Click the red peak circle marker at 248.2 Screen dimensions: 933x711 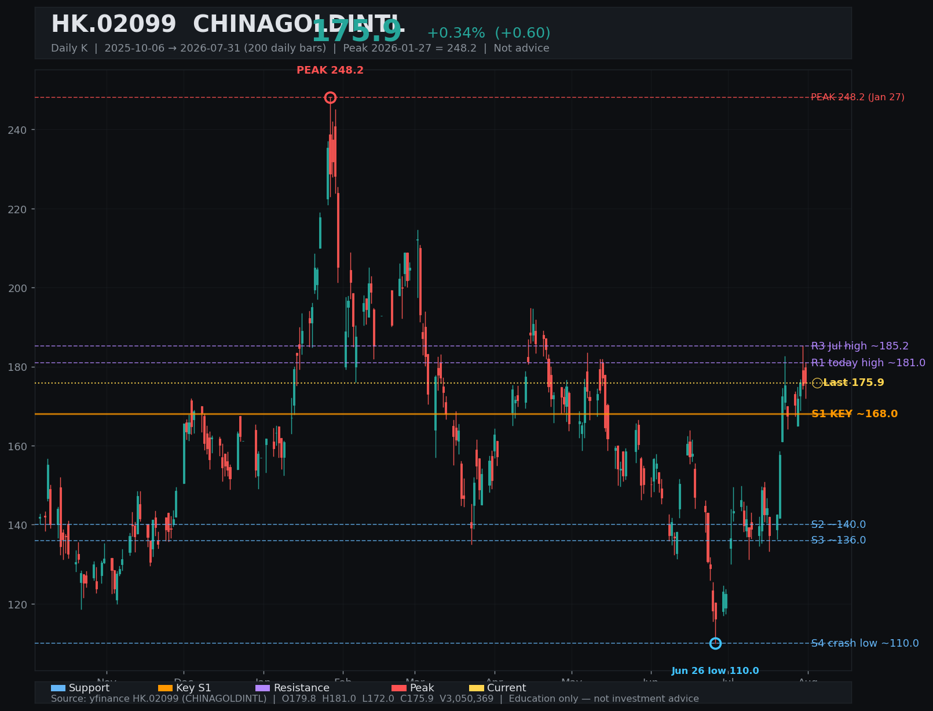click(x=330, y=97)
